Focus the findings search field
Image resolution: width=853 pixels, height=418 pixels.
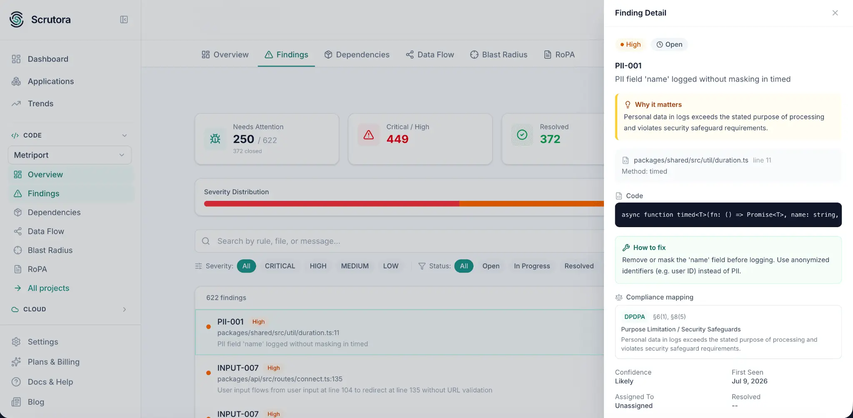400,241
